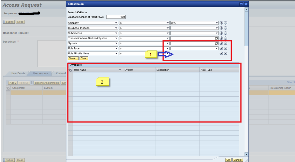
Task: Click the Role Type column header
Action: (x=219, y=70)
